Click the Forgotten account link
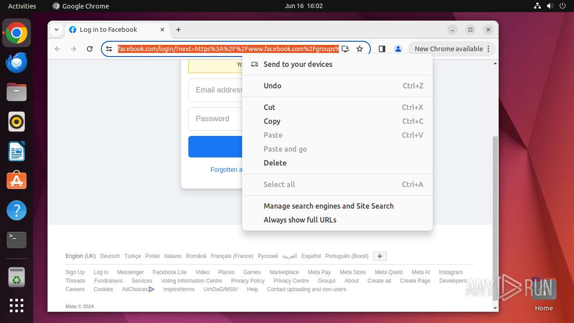This screenshot has height=323, width=574. coord(226,170)
